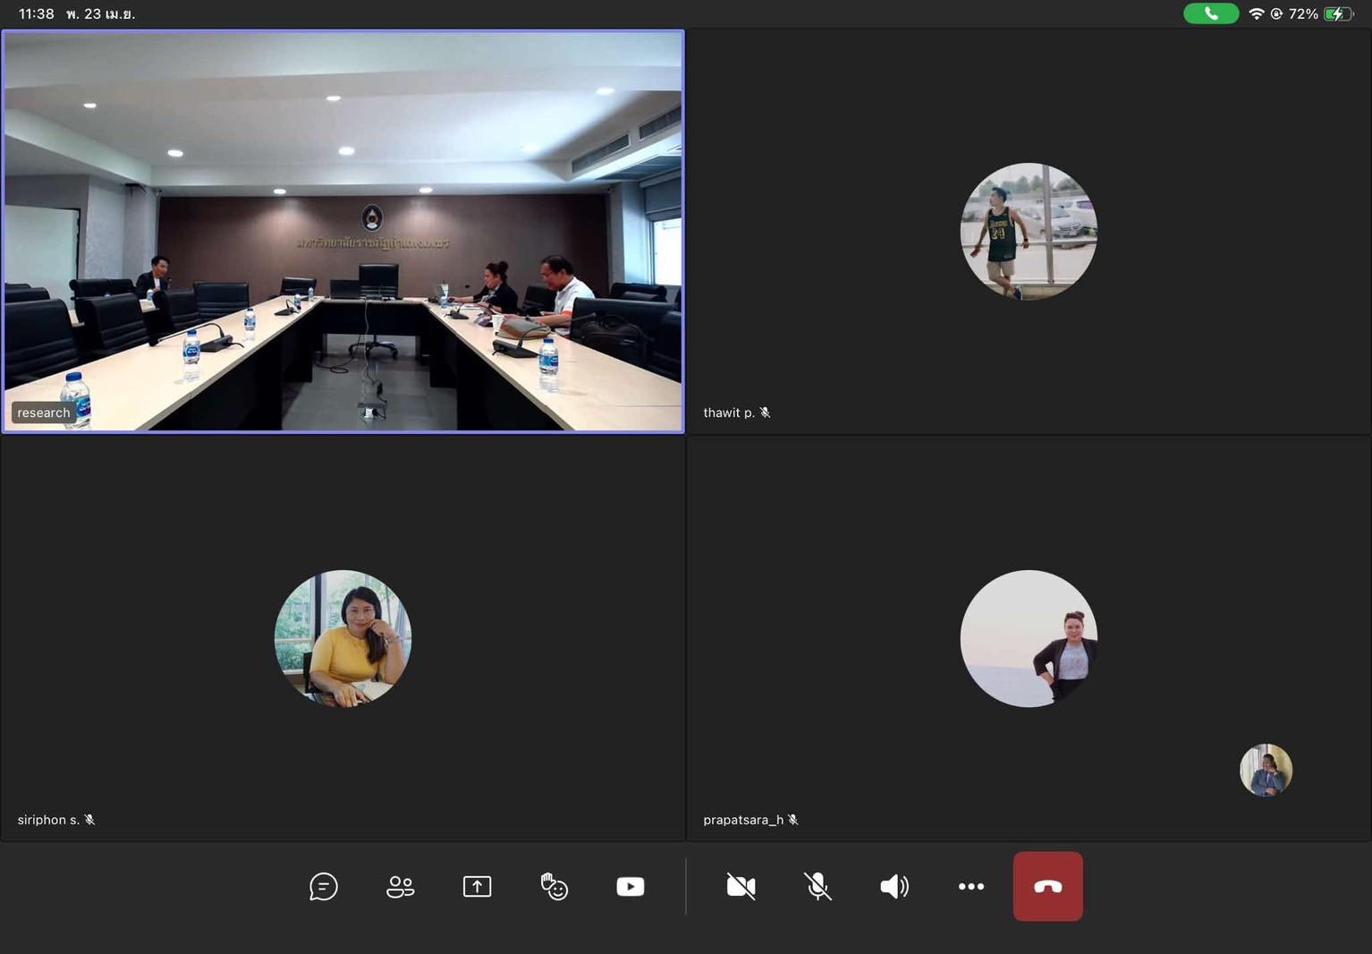
Task: Tap the small self-view avatar thumbnail
Action: point(1266,770)
